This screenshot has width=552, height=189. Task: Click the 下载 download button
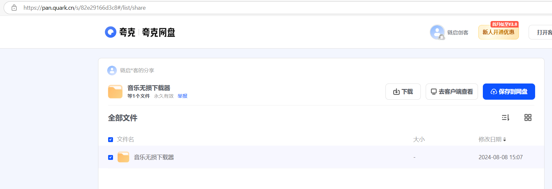point(403,92)
